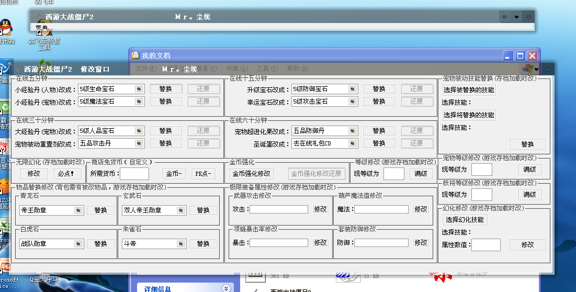
Task: Click the 选择将替换的技能 button
Action: 469,115
